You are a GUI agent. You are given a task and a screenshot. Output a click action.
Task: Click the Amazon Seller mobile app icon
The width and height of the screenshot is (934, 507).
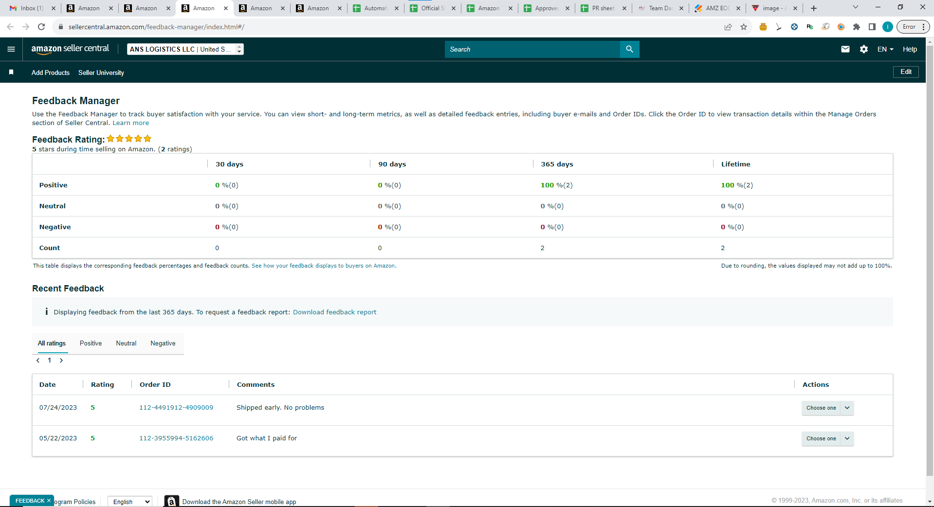171,501
